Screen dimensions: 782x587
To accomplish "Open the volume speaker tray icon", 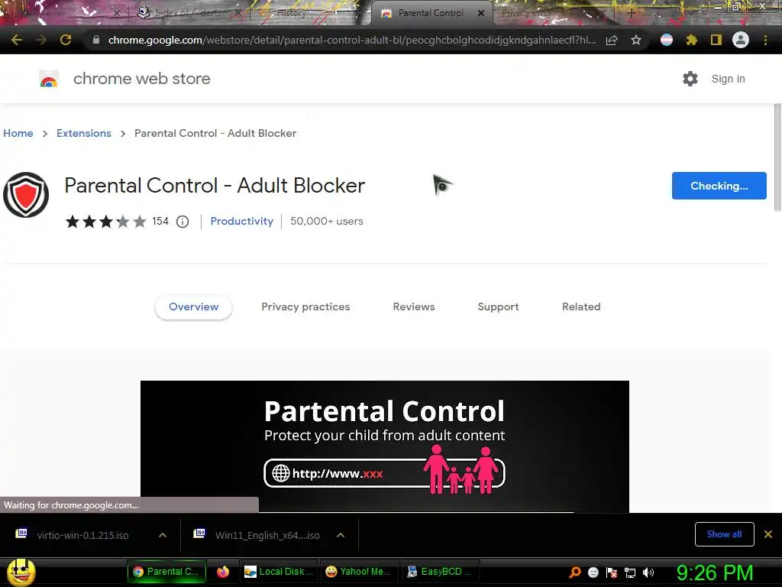I will click(648, 572).
